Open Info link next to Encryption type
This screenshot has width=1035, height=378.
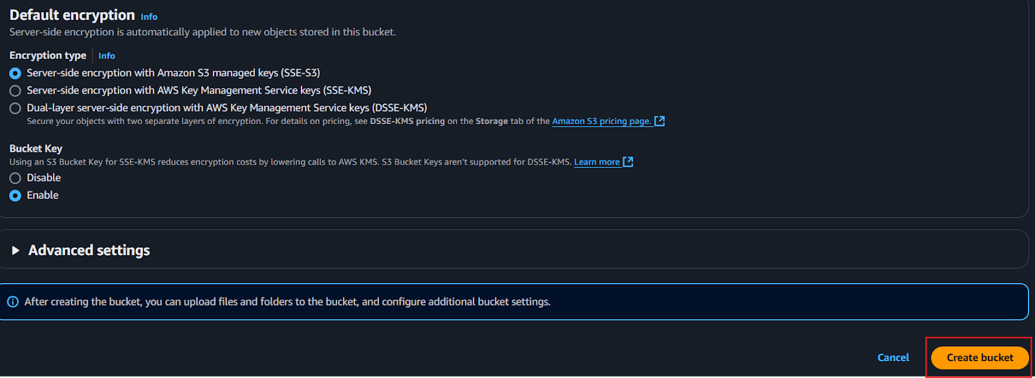(x=107, y=56)
